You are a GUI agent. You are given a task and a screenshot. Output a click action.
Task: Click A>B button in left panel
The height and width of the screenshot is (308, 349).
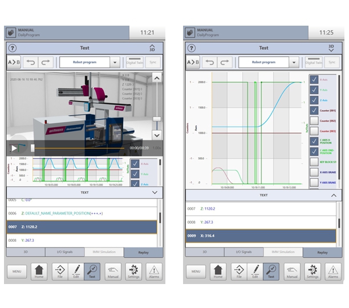14,62
